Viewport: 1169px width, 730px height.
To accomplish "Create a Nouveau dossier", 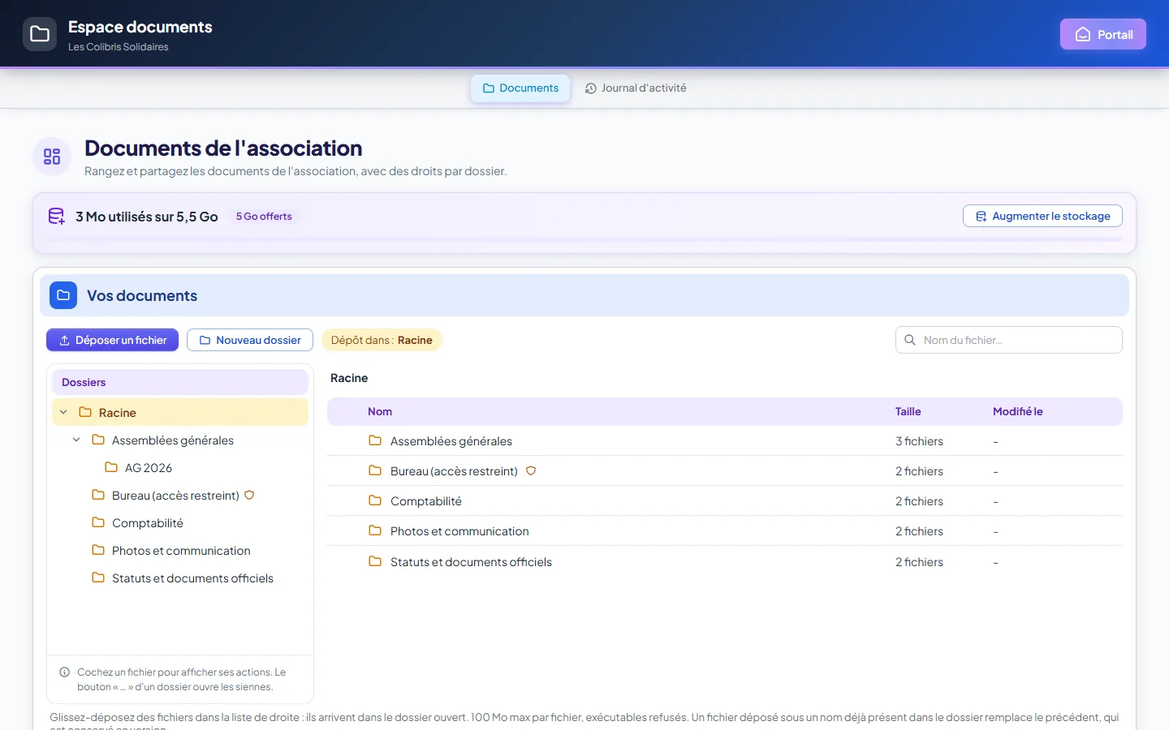I will (x=250, y=340).
